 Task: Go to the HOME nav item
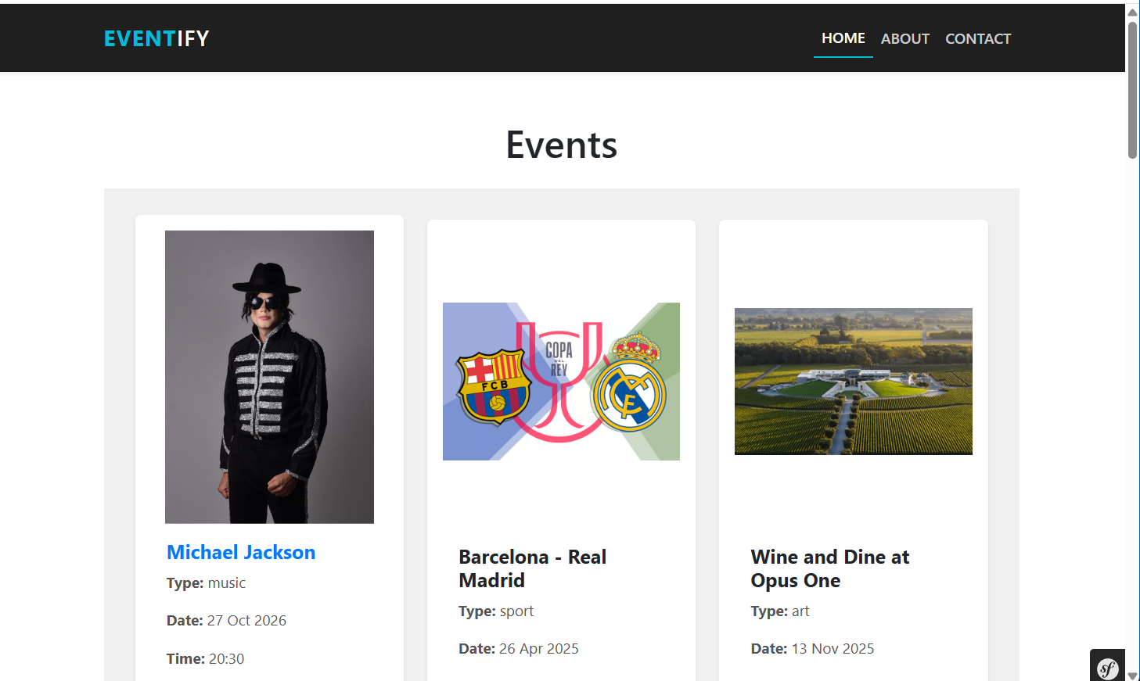pyautogui.click(x=843, y=38)
